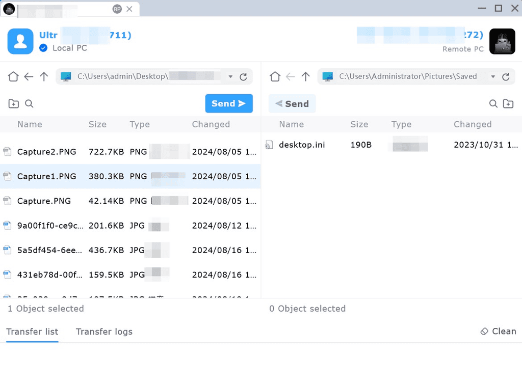The image size is (522, 385).
Task: Create a new folder on the remote PC
Action: (x=509, y=103)
